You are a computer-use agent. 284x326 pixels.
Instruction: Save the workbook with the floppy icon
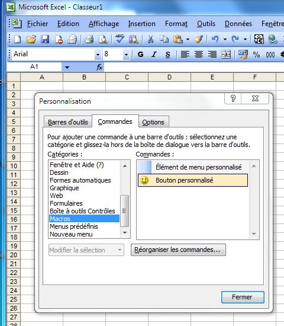[45, 39]
